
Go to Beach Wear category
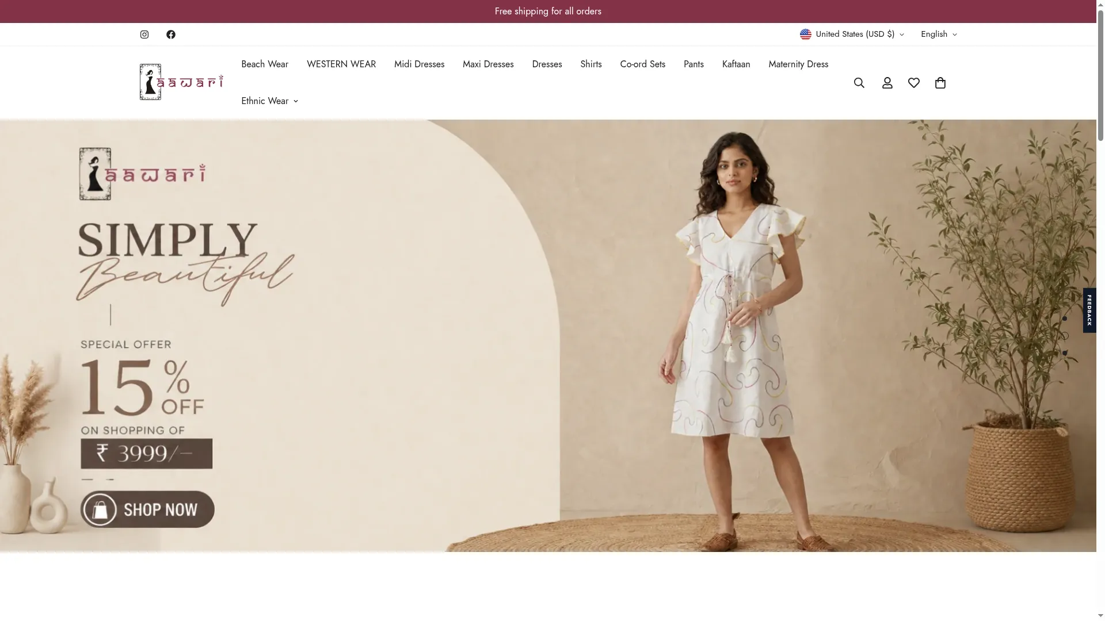[265, 64]
